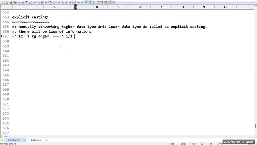This screenshot has height=145, width=257.
Task: Click the Spell check checkmark icon
Action: (27, 2)
